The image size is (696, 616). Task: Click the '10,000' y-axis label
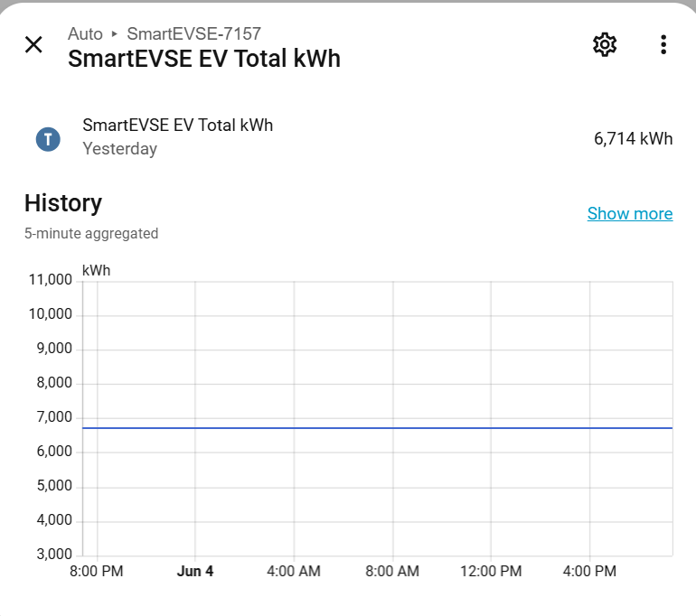pyautogui.click(x=50, y=314)
